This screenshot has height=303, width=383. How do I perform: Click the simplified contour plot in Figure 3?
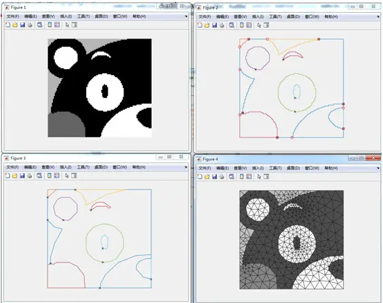pyautogui.click(x=100, y=239)
